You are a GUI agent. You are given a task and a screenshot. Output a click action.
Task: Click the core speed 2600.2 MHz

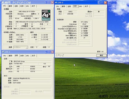[x=20, y=35]
